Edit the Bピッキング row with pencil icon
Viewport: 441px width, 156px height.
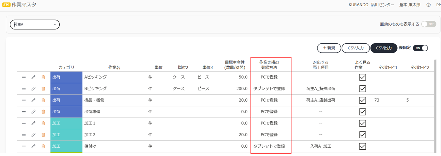point(34,88)
